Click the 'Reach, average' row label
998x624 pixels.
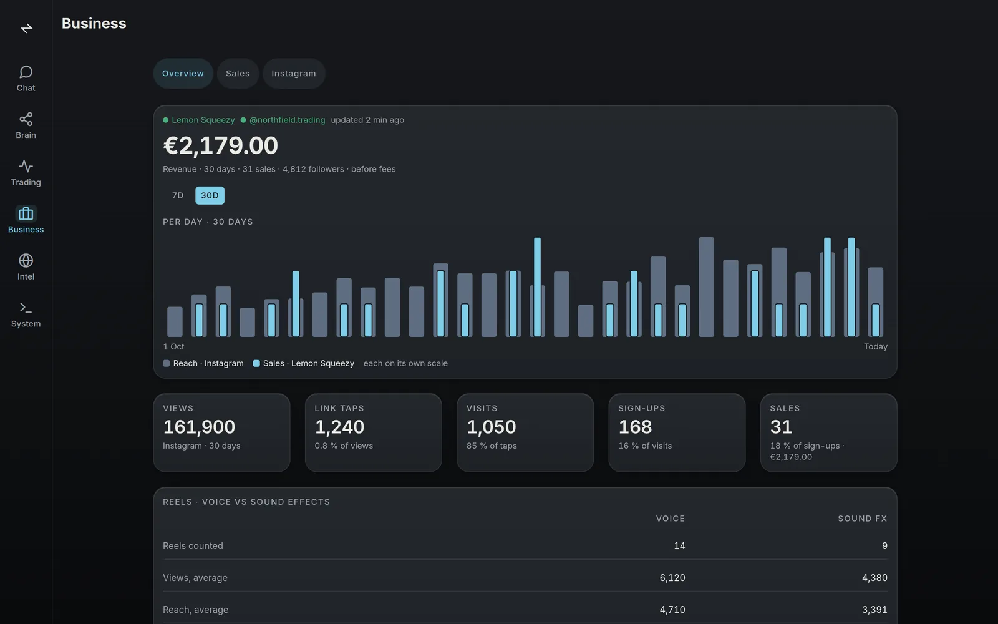(x=195, y=610)
